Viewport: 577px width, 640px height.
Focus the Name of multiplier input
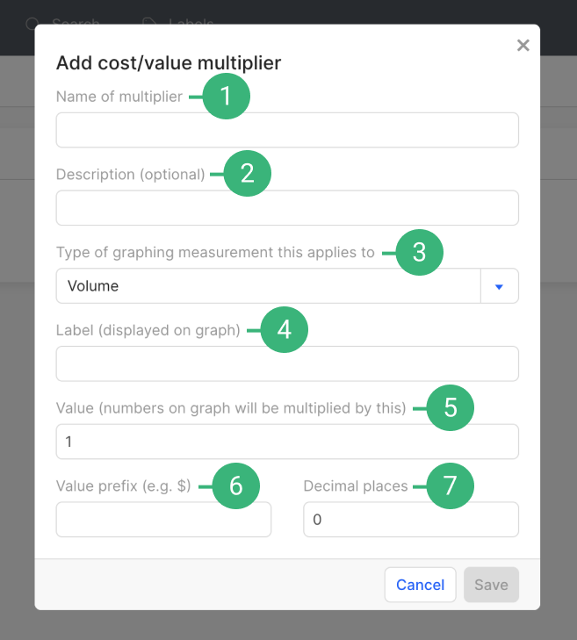click(287, 130)
